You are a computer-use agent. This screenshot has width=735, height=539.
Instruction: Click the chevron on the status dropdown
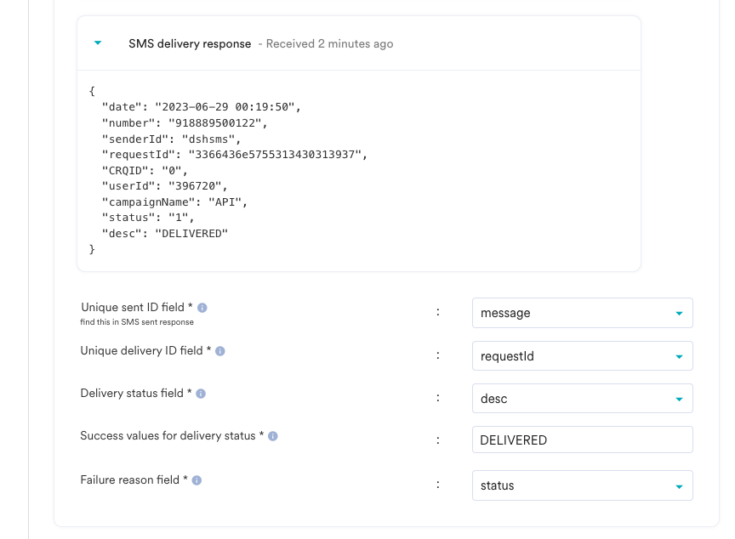[679, 485]
